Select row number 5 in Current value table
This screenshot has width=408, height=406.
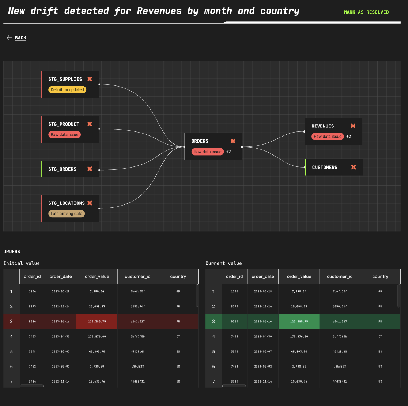pos(214,351)
